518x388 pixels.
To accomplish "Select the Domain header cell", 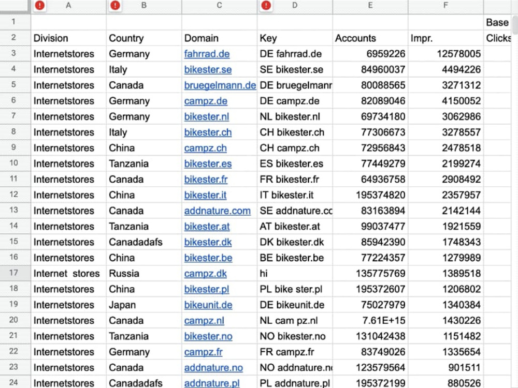I will pos(219,38).
